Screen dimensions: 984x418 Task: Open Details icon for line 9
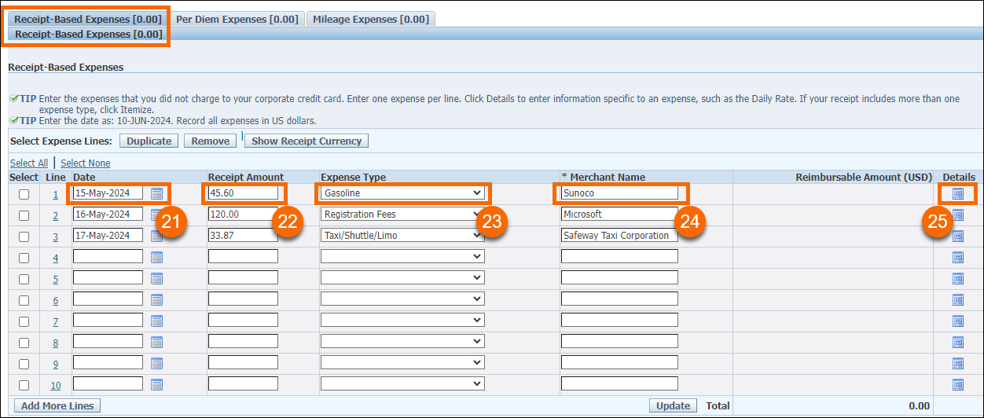pos(957,364)
